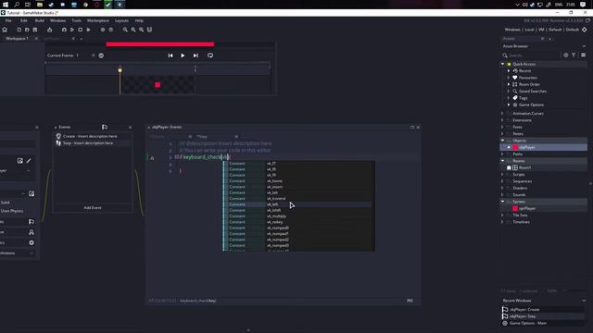Toggle the Solid checkbox
The height and width of the screenshot is (333, 593).
(x=5, y=203)
